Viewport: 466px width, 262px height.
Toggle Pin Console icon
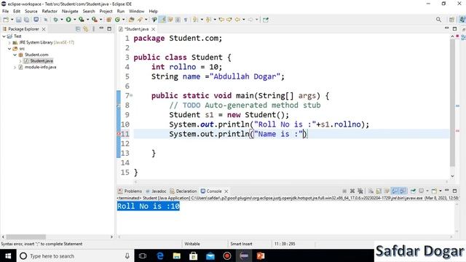413,191
